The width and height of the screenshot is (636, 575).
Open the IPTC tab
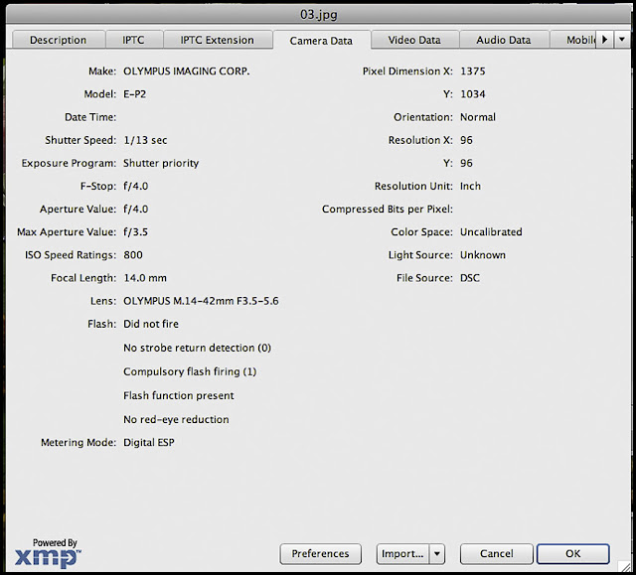pos(134,40)
